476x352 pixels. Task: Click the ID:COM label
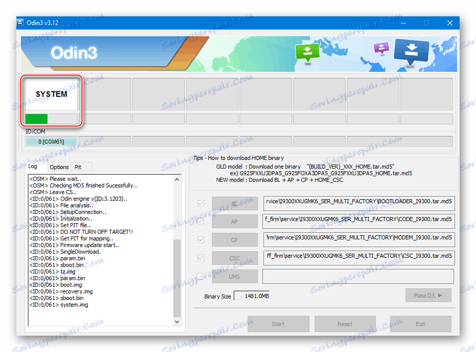pyautogui.click(x=35, y=131)
